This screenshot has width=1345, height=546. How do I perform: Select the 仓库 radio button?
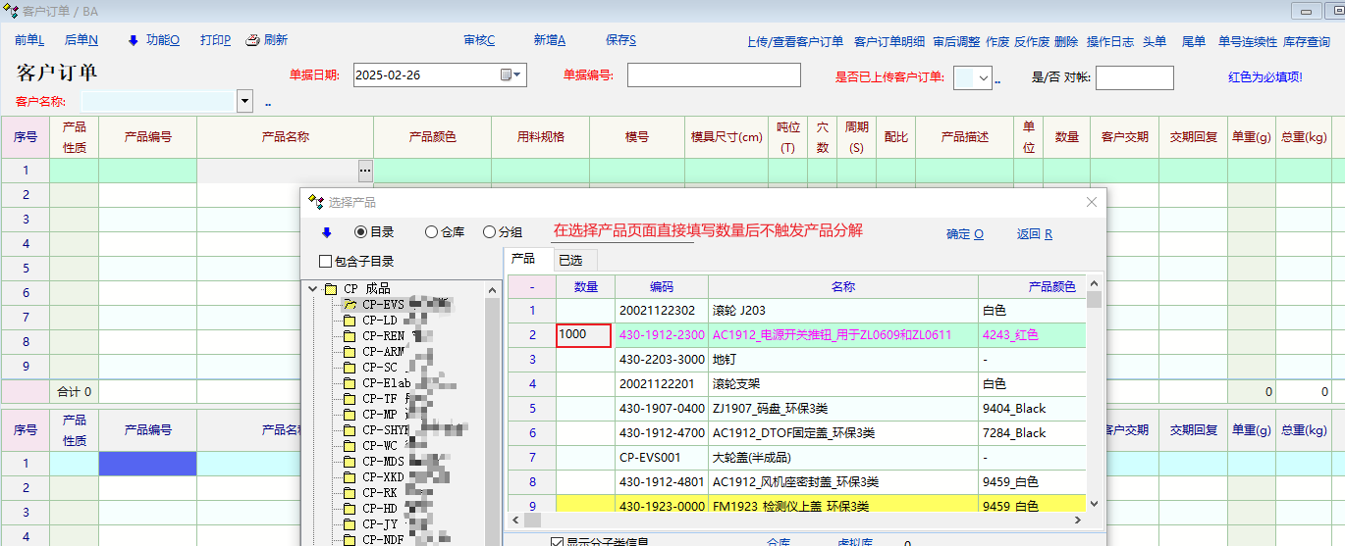click(x=431, y=232)
